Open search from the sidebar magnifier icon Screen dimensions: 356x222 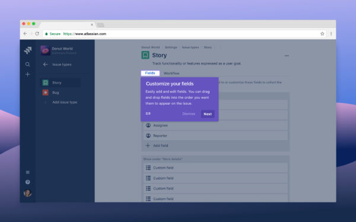coord(27,65)
